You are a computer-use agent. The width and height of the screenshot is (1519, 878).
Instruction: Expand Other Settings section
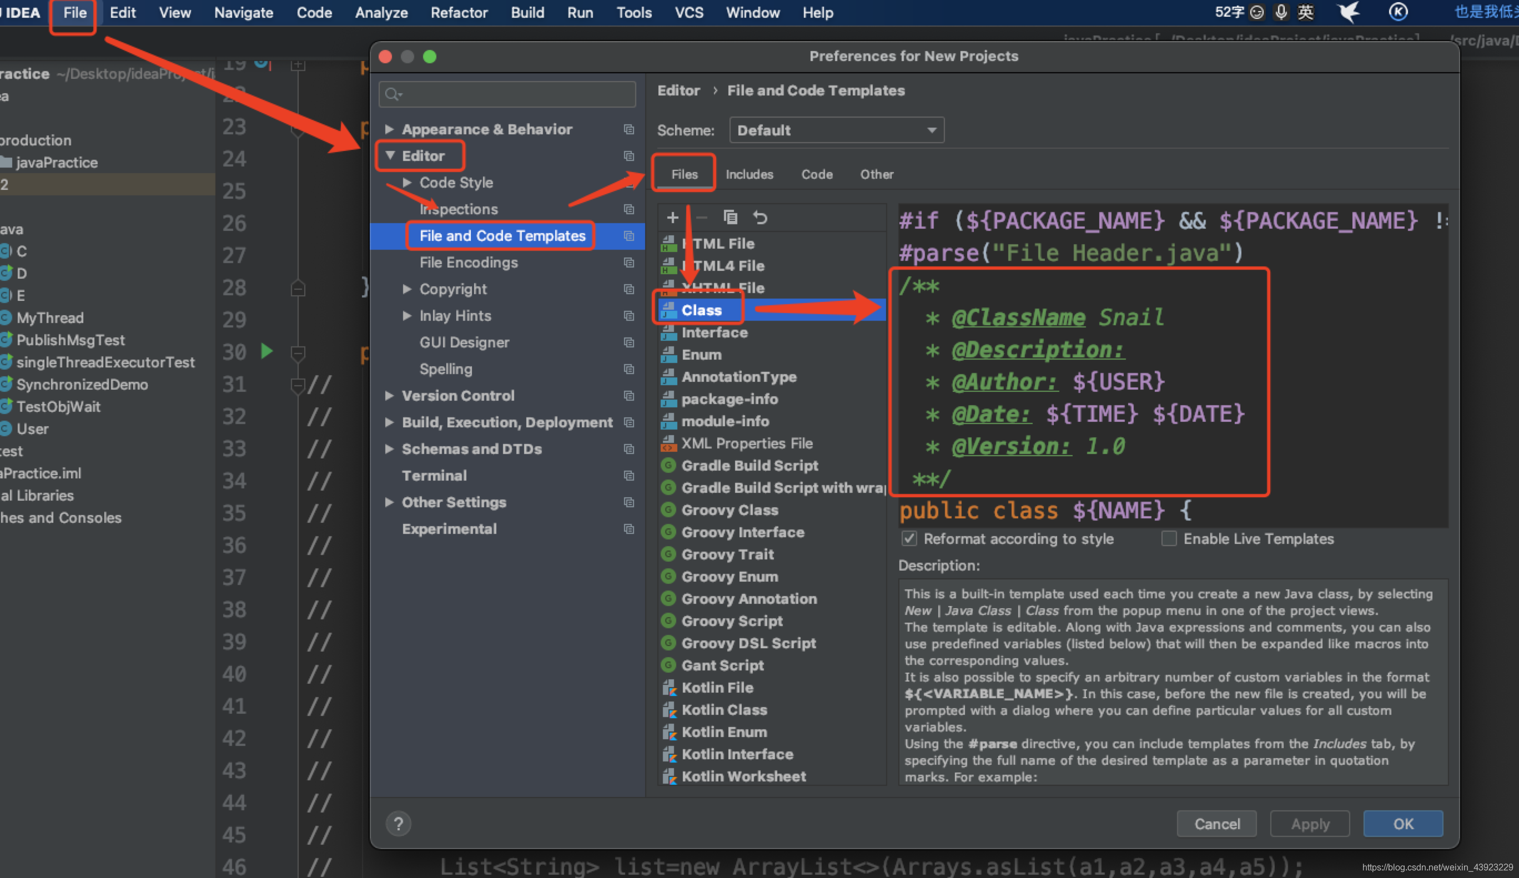[389, 502]
